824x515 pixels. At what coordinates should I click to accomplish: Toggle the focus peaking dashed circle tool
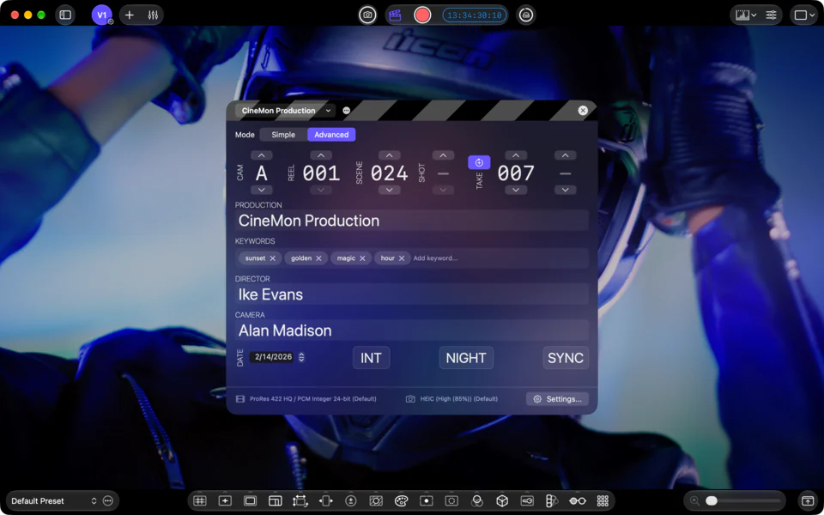(451, 500)
